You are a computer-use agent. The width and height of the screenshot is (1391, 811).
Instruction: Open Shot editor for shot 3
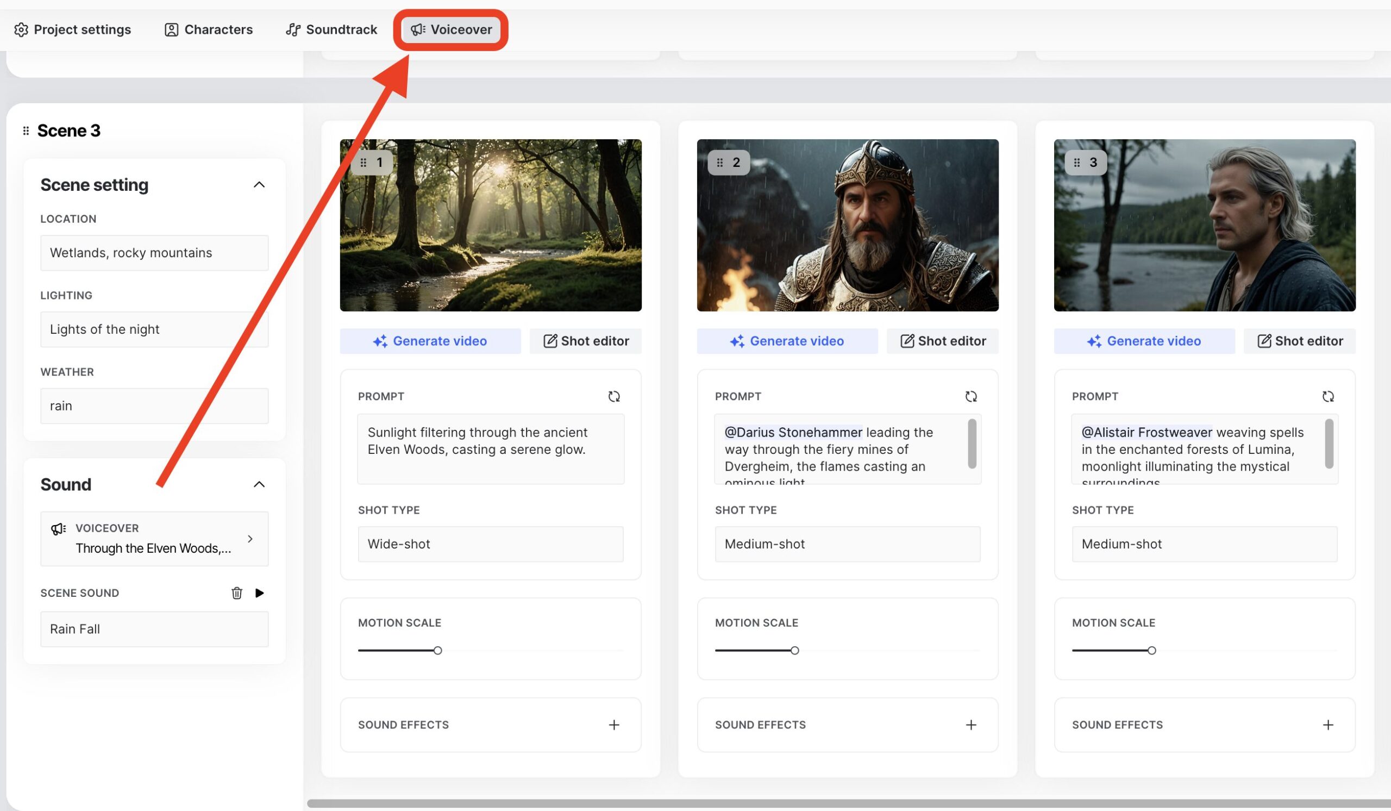(x=1300, y=341)
